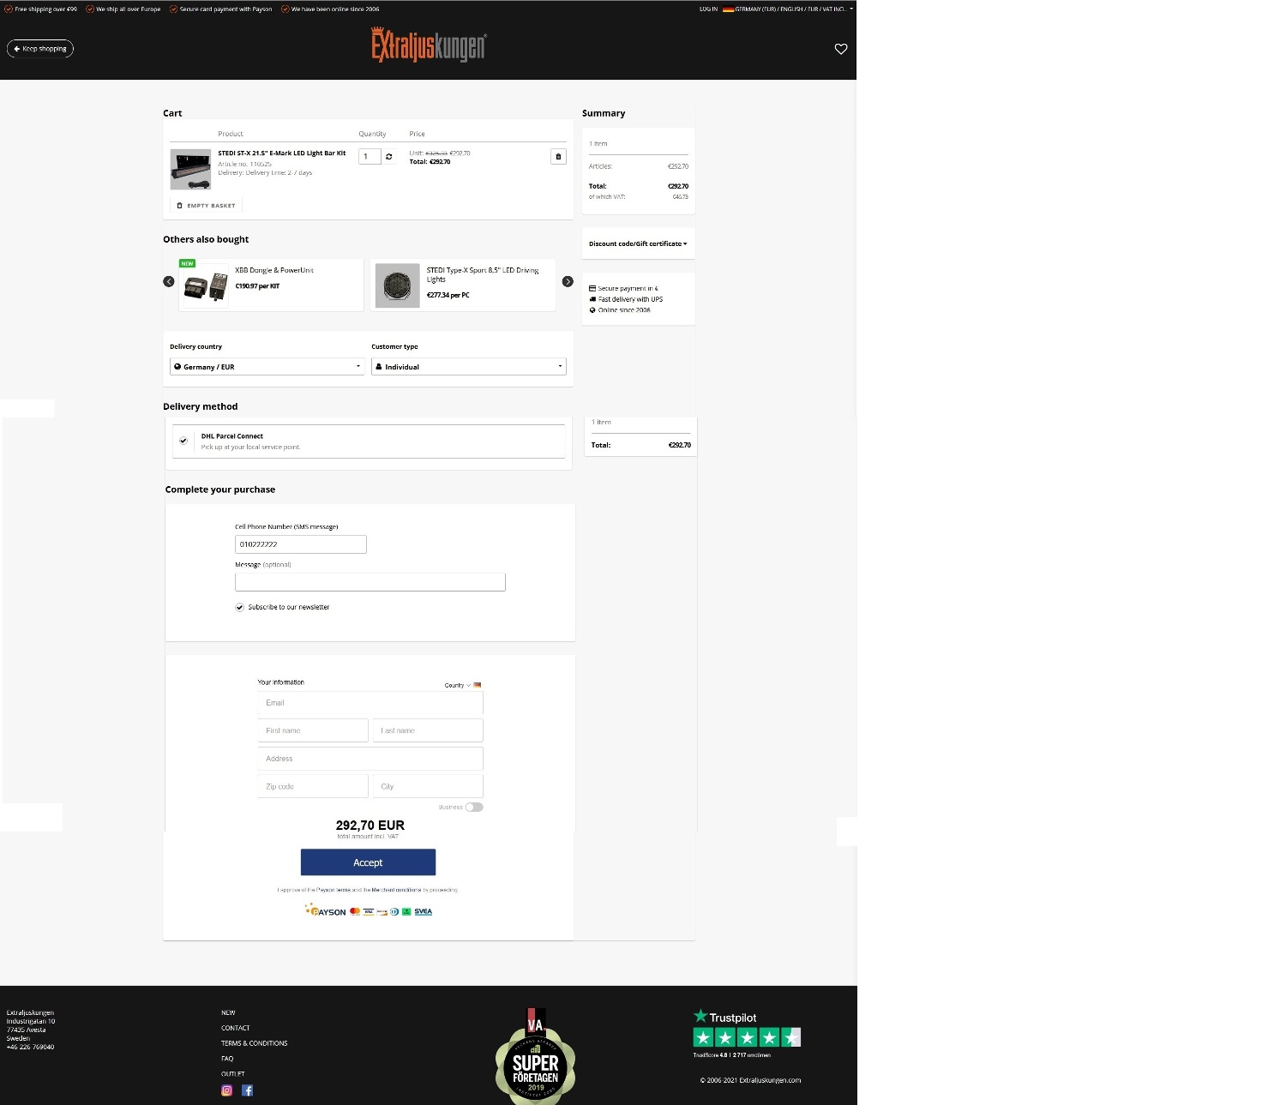Screen dimensions: 1286x1105
Task: Click the LOG IN link
Action: click(708, 9)
